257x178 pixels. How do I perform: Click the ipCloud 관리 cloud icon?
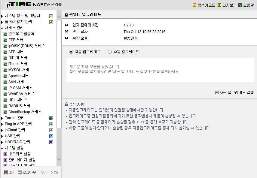pyautogui.click(x=51, y=130)
